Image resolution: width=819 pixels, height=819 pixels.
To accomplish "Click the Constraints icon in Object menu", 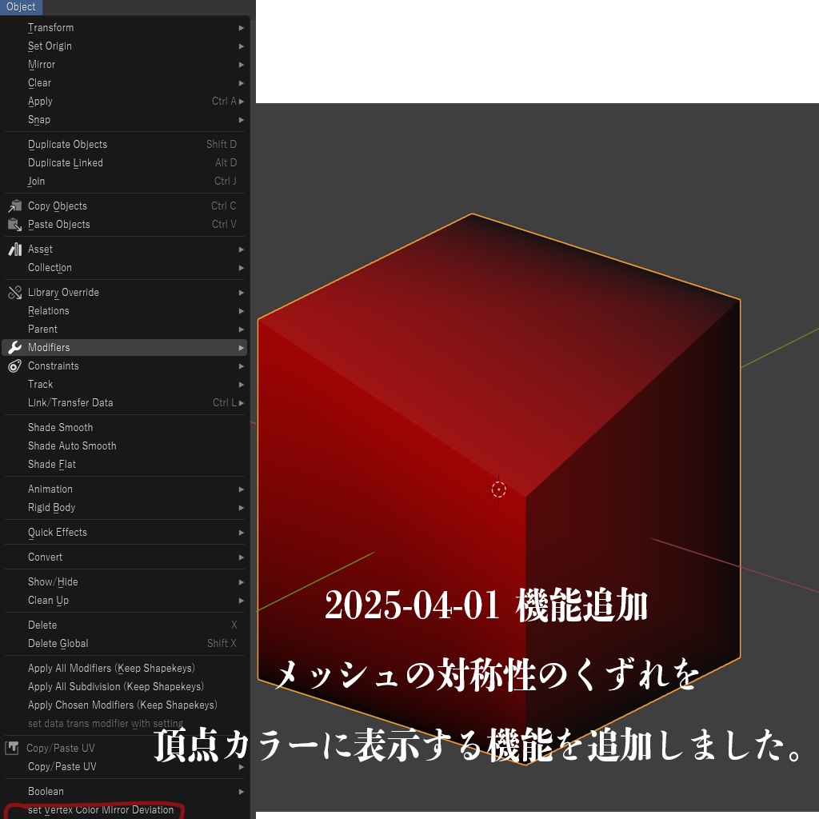I will 14,366.
